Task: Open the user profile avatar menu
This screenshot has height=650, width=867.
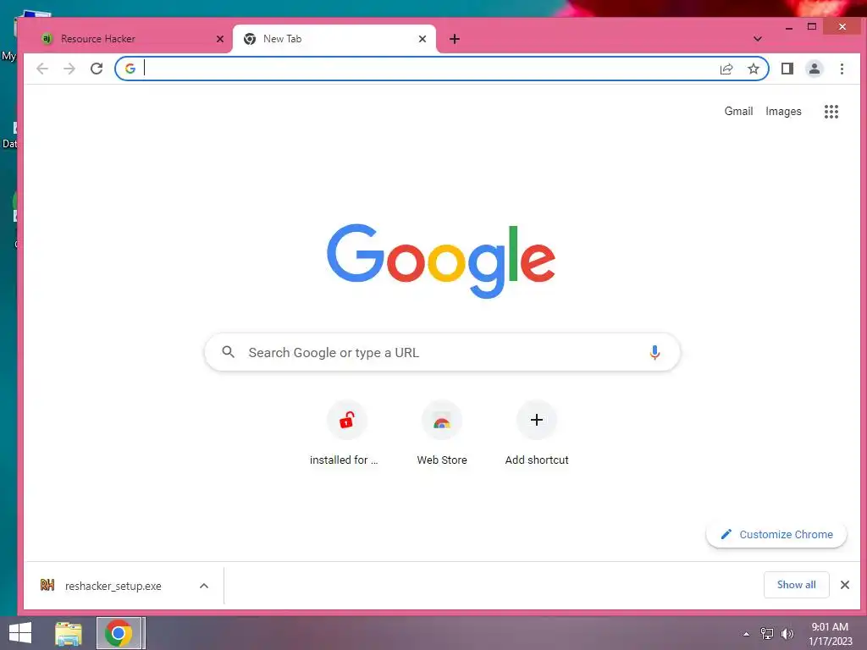Action: [x=814, y=69]
